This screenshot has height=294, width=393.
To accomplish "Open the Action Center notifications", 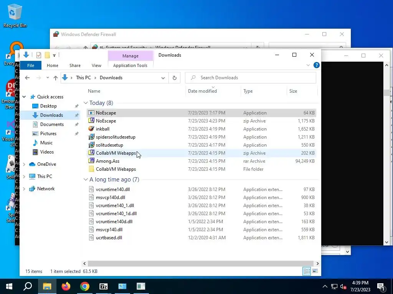I will 381,286.
